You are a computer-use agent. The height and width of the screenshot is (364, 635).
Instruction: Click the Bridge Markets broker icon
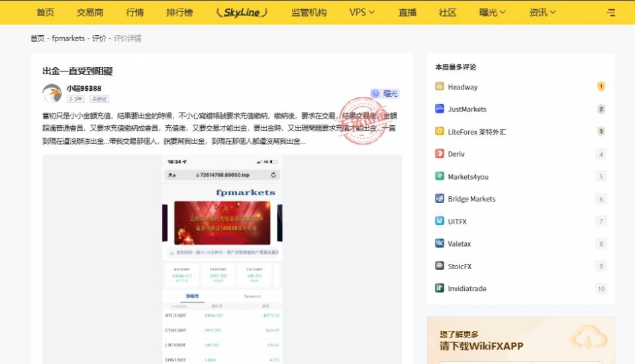440,198
